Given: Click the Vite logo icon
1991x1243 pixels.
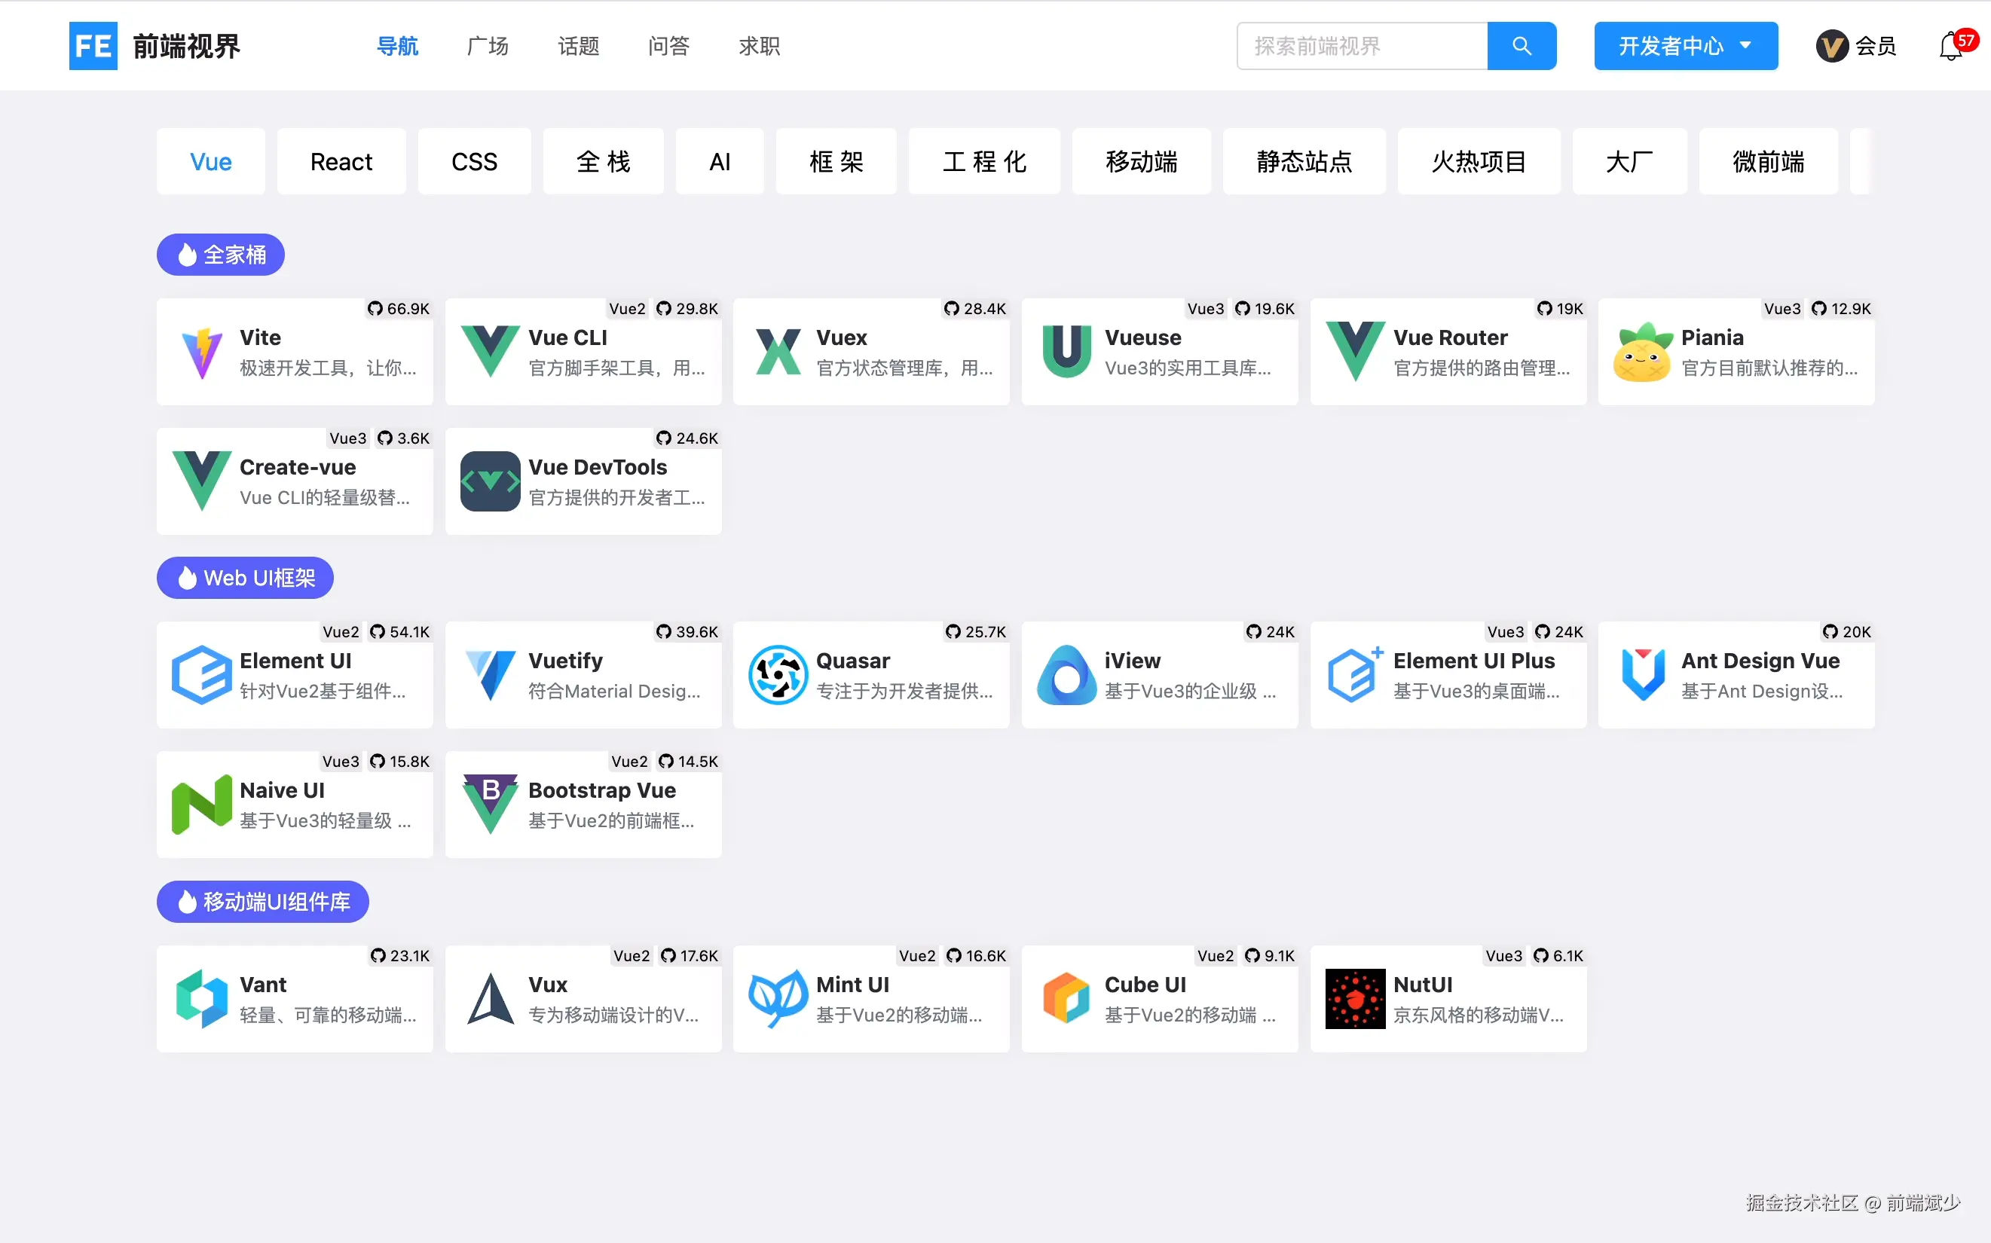Looking at the screenshot, I should (201, 353).
